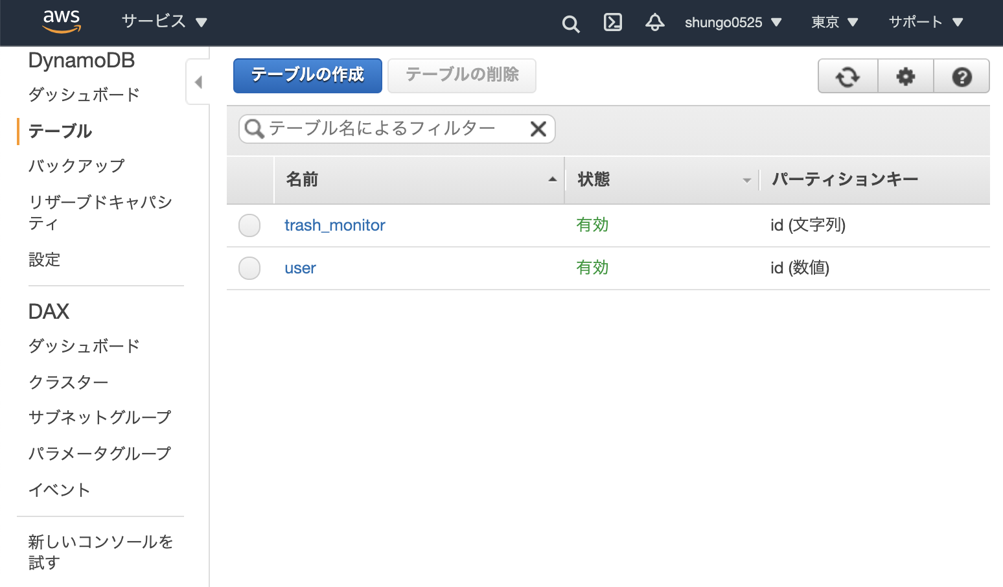This screenshot has width=1003, height=587.
Task: Open the 東京 region dropdown
Action: [835, 23]
